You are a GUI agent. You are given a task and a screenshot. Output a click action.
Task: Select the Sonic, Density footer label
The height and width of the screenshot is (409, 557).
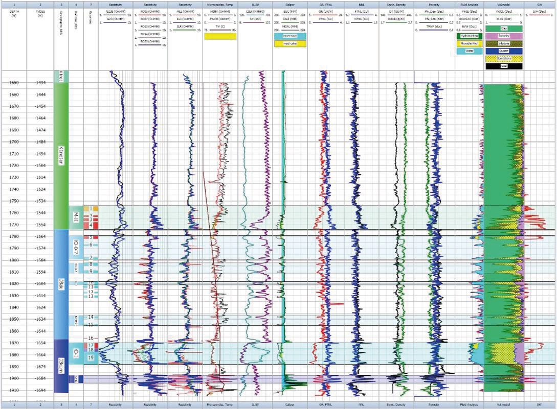395,404
